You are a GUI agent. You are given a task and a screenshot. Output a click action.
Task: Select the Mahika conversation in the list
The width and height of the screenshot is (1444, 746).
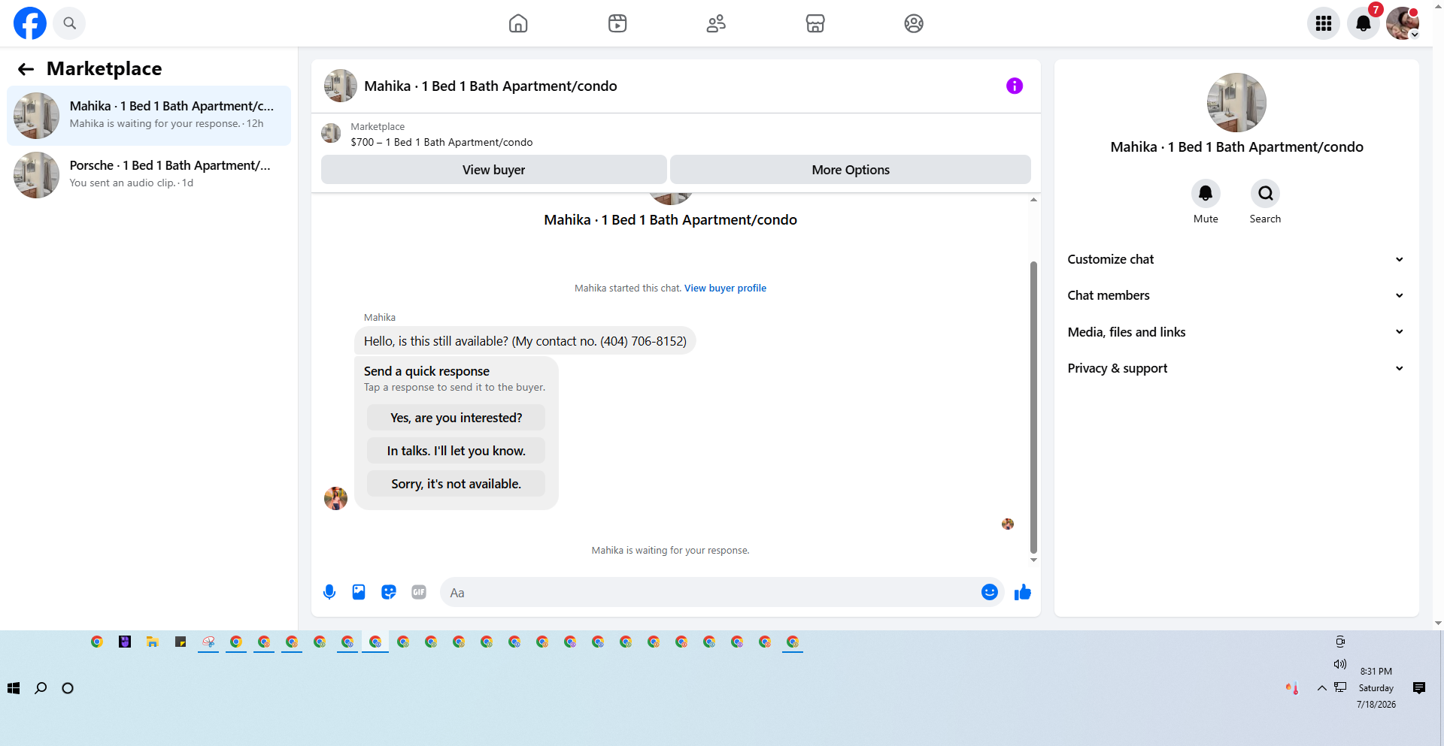149,116
